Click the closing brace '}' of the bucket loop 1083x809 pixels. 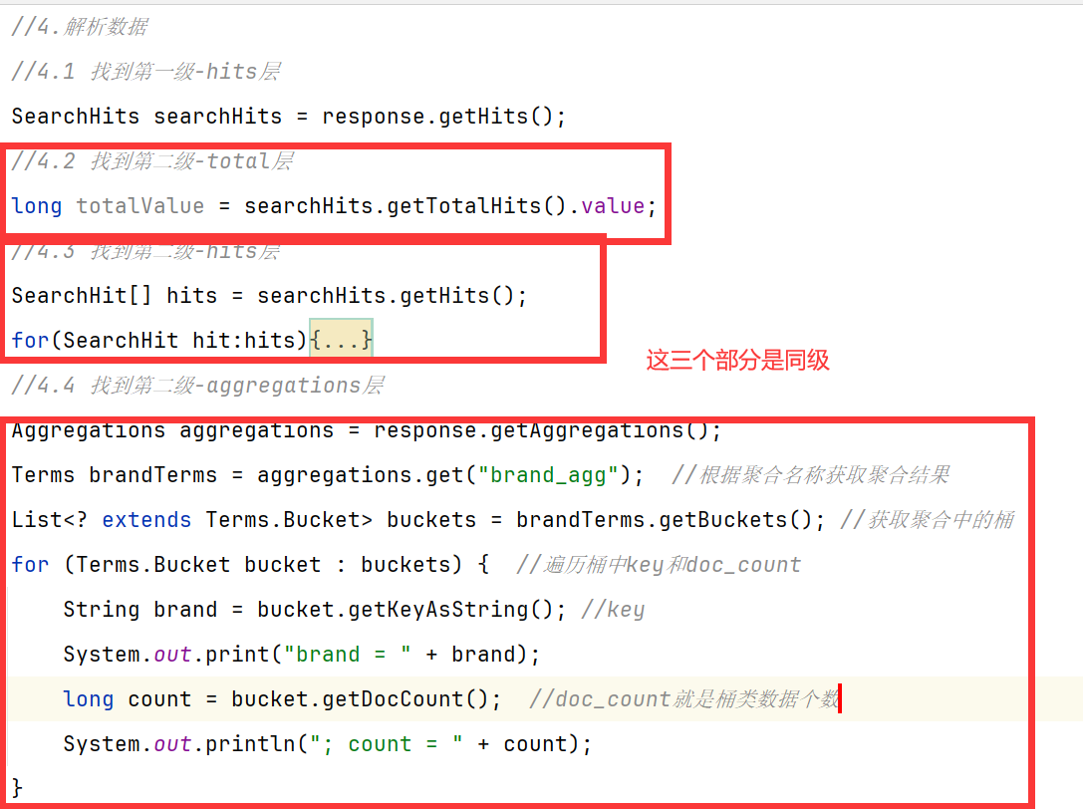click(x=17, y=788)
